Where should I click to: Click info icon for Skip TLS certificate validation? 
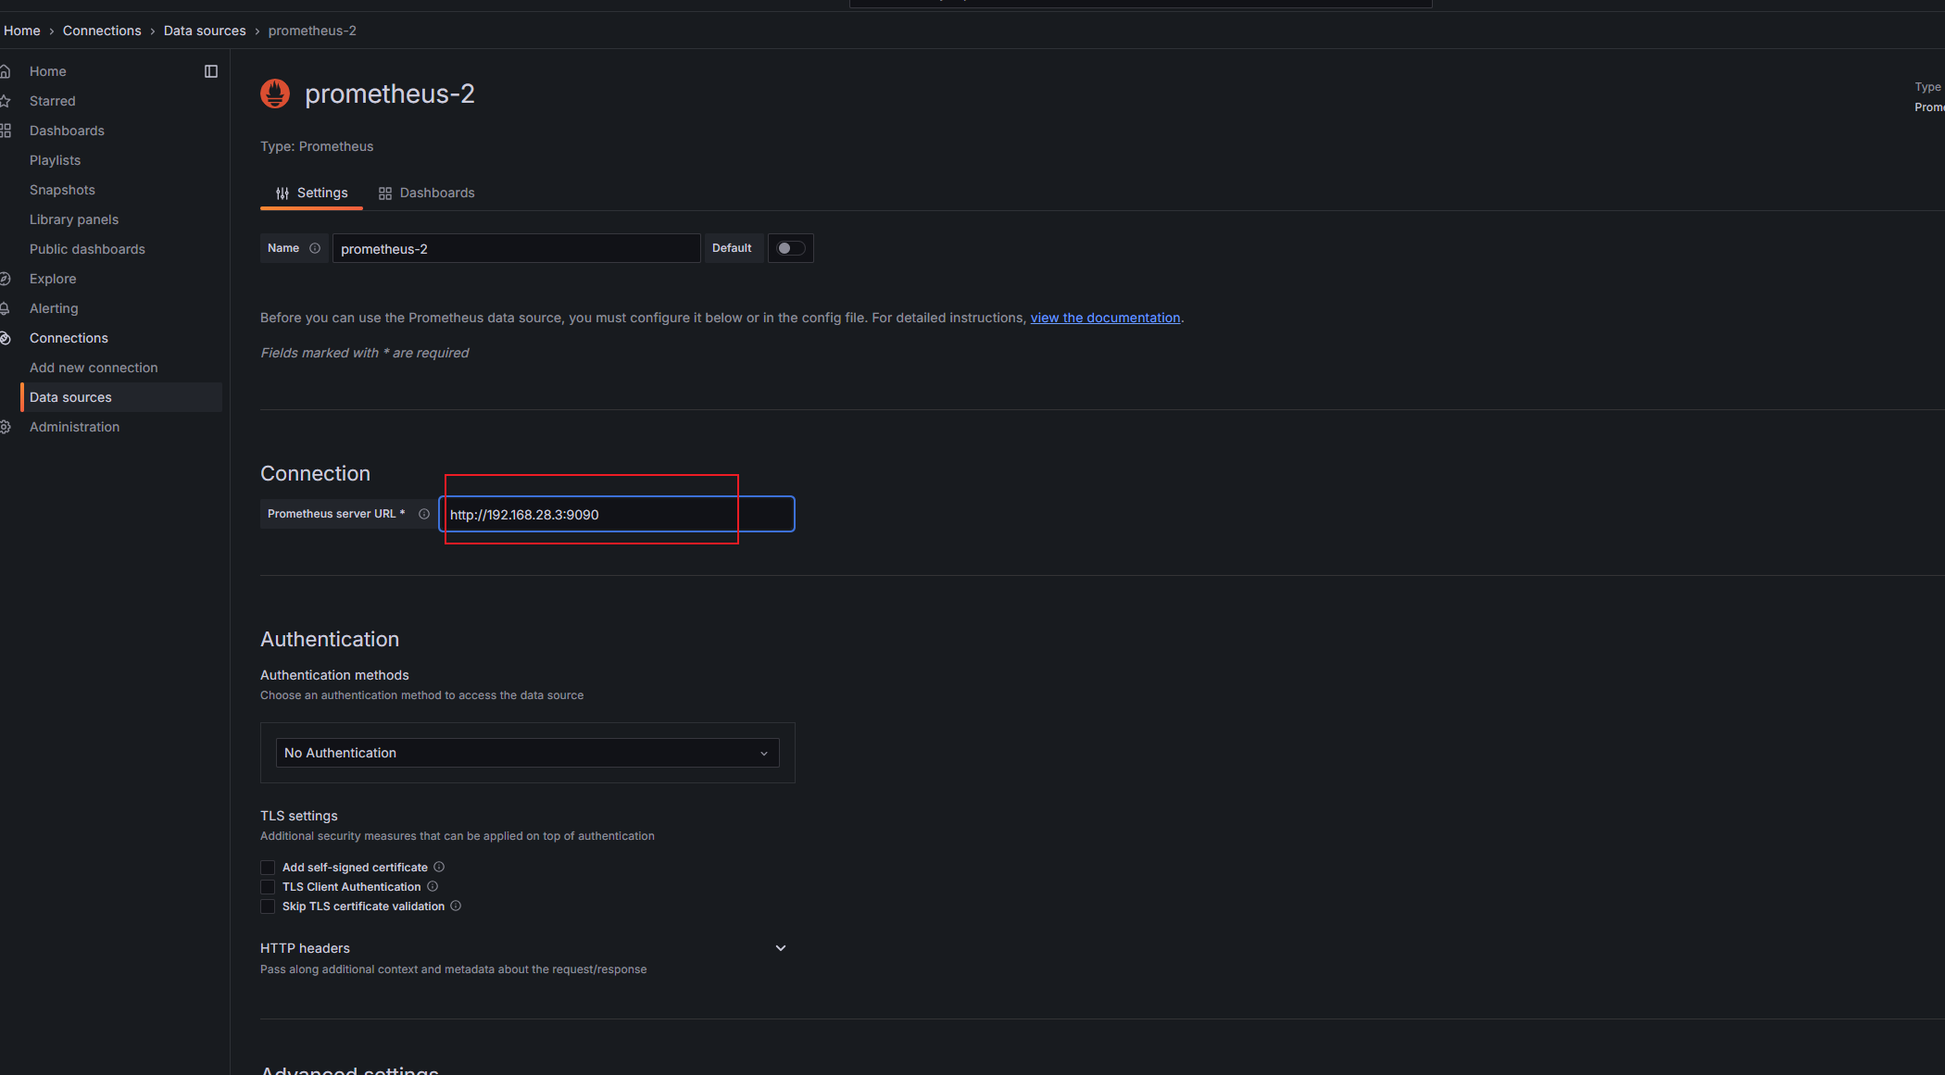[x=456, y=906]
